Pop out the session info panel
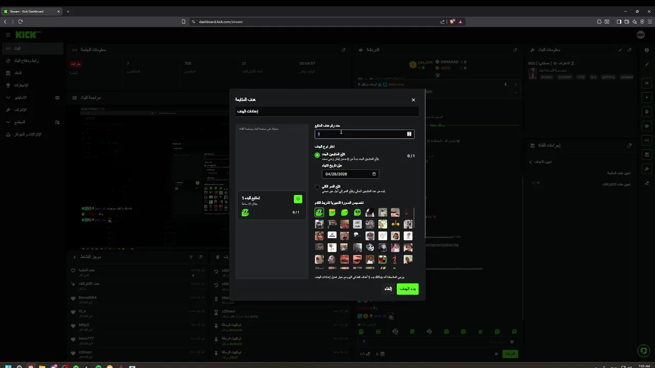The image size is (655, 368). pos(343,50)
